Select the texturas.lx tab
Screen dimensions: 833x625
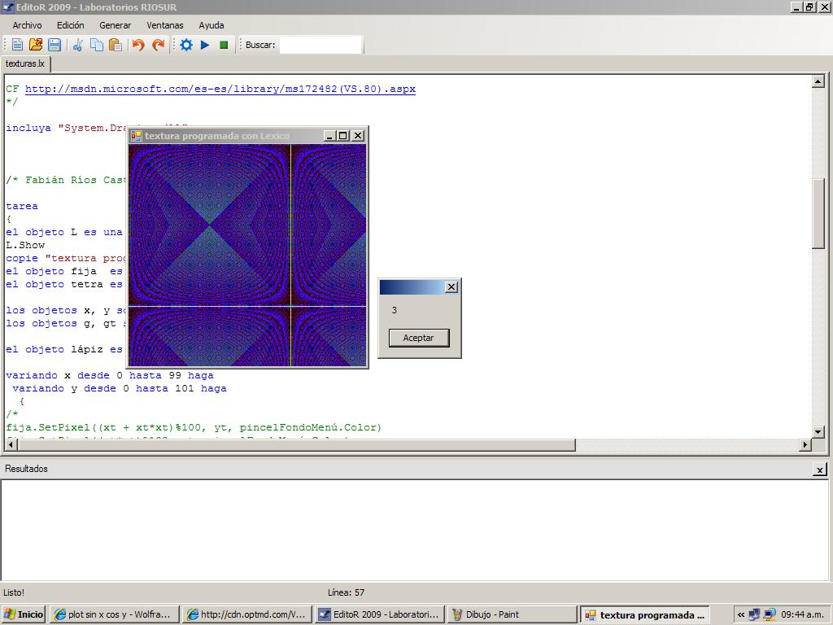(x=25, y=63)
